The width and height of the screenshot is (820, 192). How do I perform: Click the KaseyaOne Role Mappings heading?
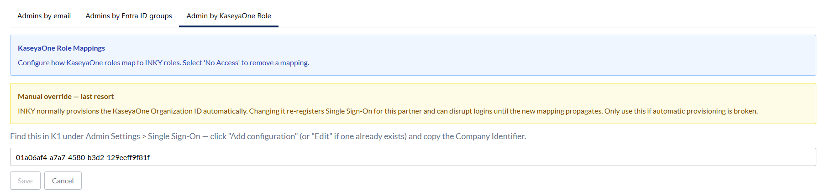(x=61, y=48)
